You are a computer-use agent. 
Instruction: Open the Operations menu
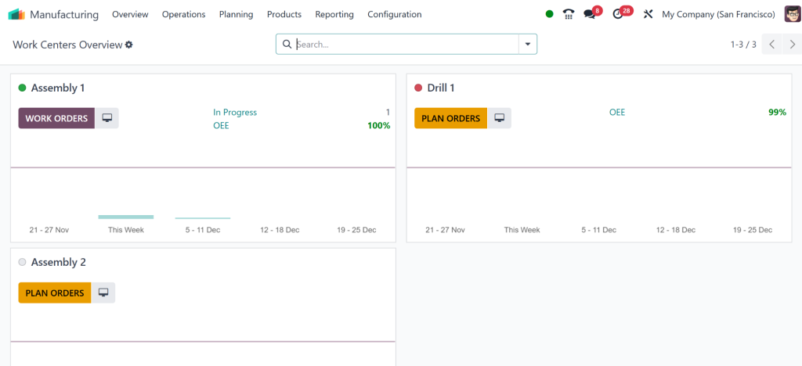[x=183, y=14]
